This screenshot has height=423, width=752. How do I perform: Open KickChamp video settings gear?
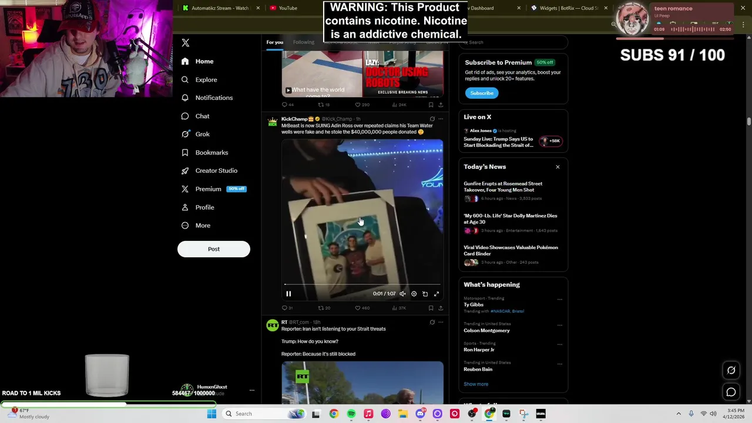(414, 294)
